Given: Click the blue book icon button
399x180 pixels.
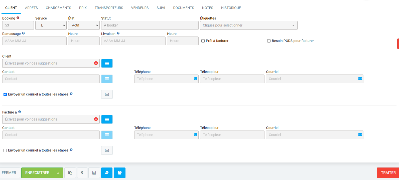Looking at the screenshot, I should (107, 173).
